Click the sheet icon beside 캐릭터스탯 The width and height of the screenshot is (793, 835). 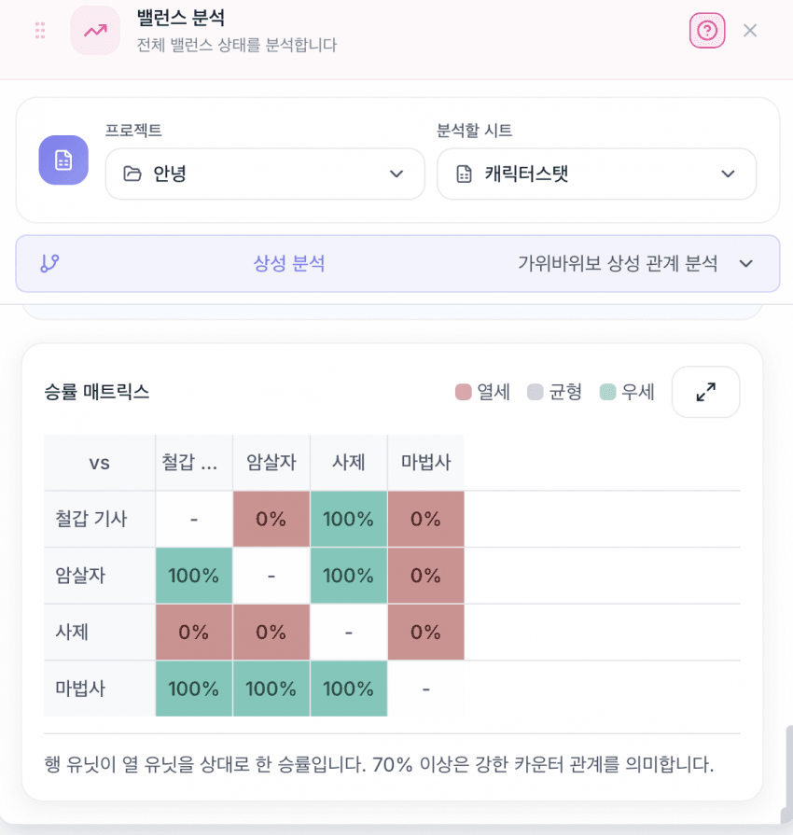tap(464, 174)
